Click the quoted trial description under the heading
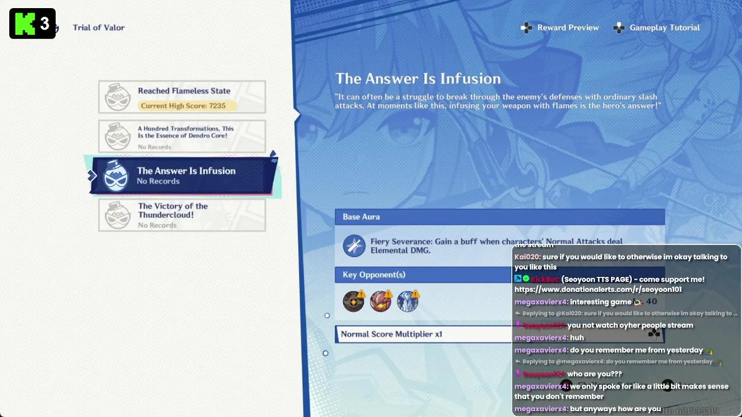The image size is (742, 417). [x=498, y=101]
